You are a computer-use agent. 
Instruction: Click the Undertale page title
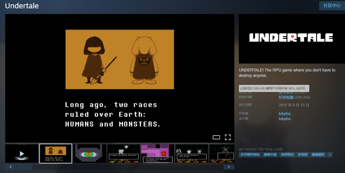tap(22, 6)
